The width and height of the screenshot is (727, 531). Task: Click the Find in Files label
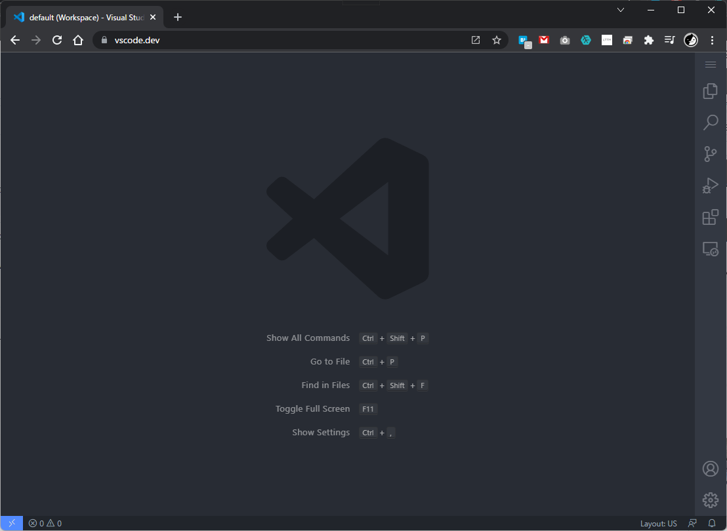pyautogui.click(x=325, y=385)
